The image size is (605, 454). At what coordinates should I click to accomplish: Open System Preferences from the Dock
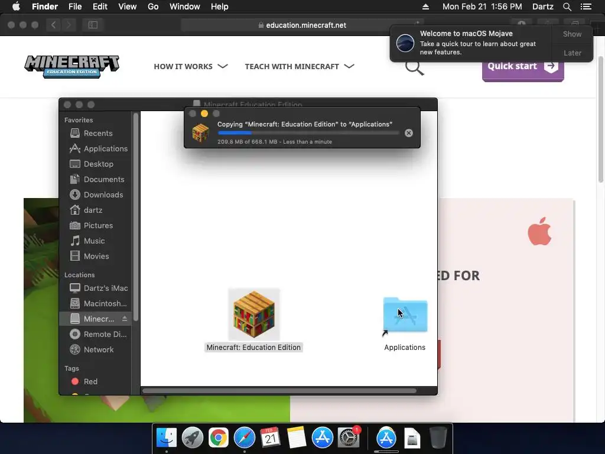349,438
